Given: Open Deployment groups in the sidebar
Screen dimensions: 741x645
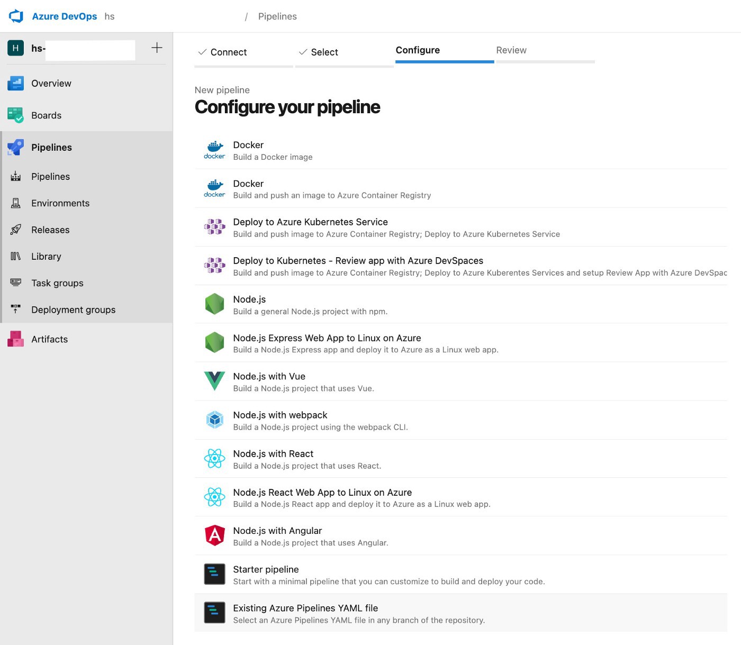Looking at the screenshot, I should [x=86, y=310].
